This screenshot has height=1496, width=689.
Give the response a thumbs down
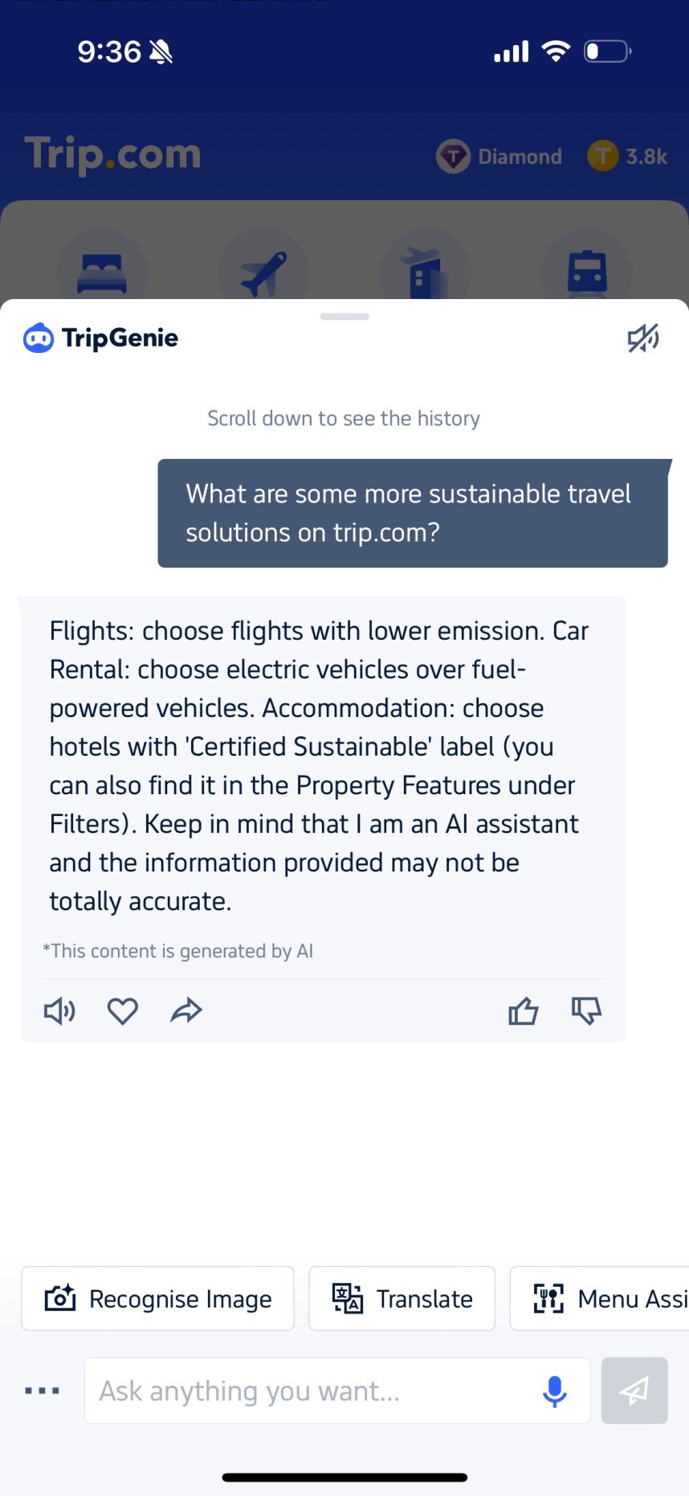(x=586, y=1010)
